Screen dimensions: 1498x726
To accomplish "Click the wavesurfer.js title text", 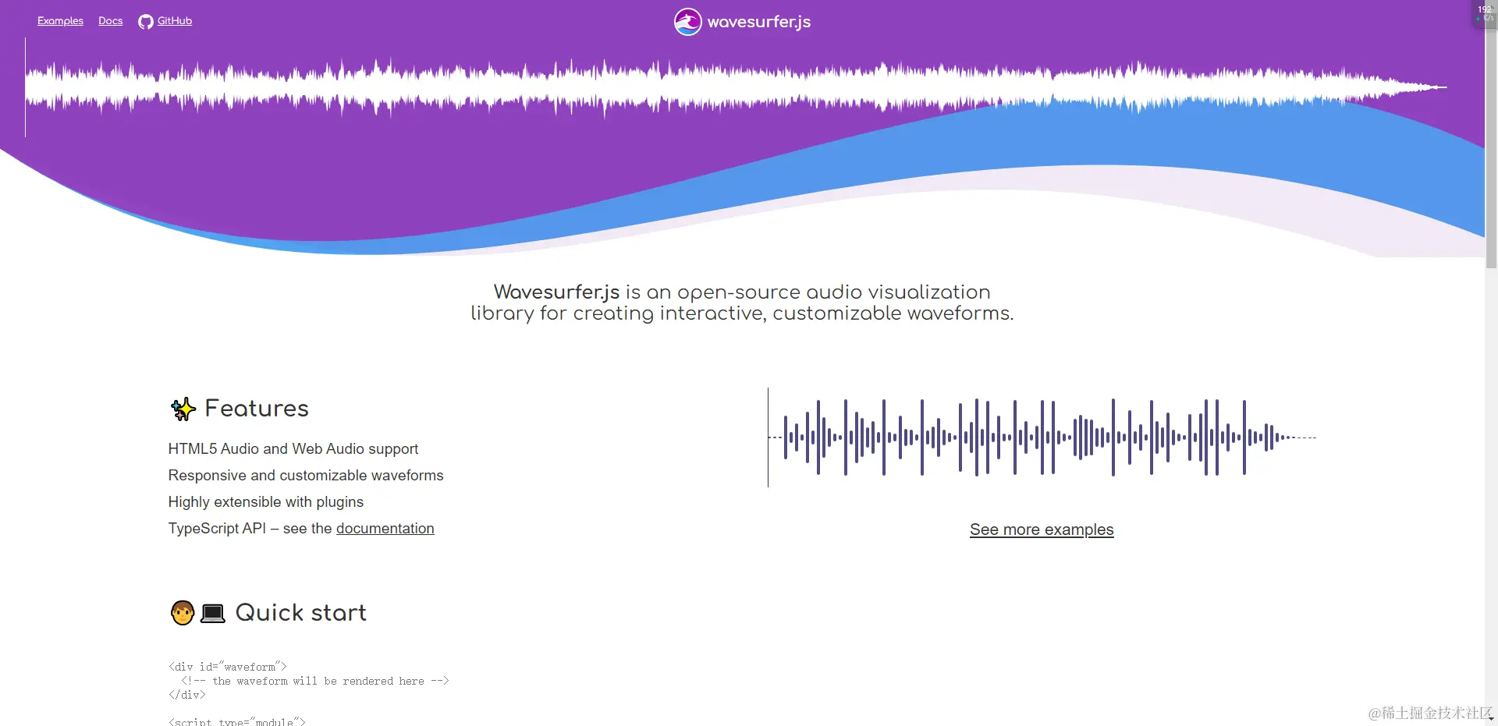I will [758, 22].
